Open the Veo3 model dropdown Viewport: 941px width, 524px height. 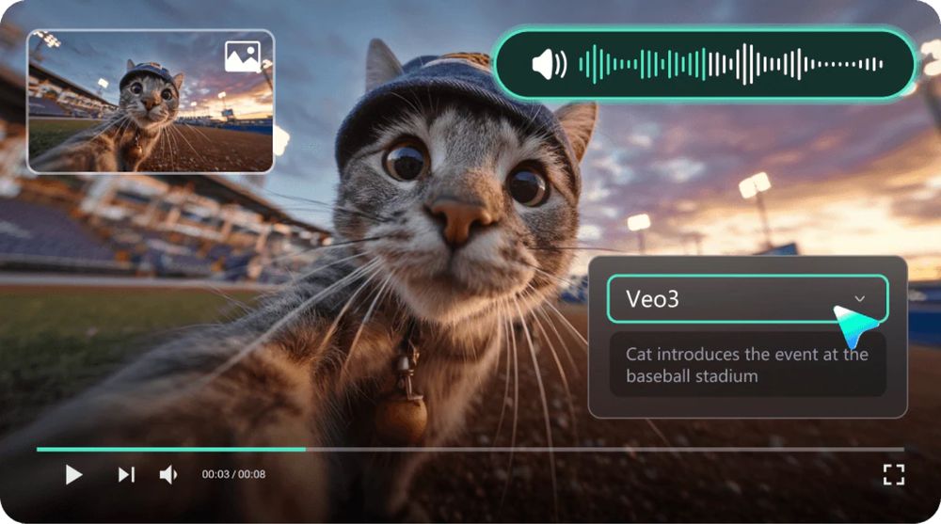tap(747, 299)
